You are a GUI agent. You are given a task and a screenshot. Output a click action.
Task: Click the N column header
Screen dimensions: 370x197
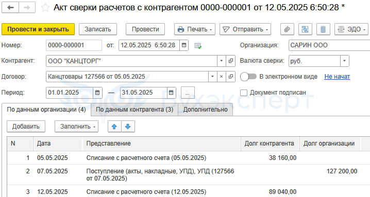[x=20, y=144]
